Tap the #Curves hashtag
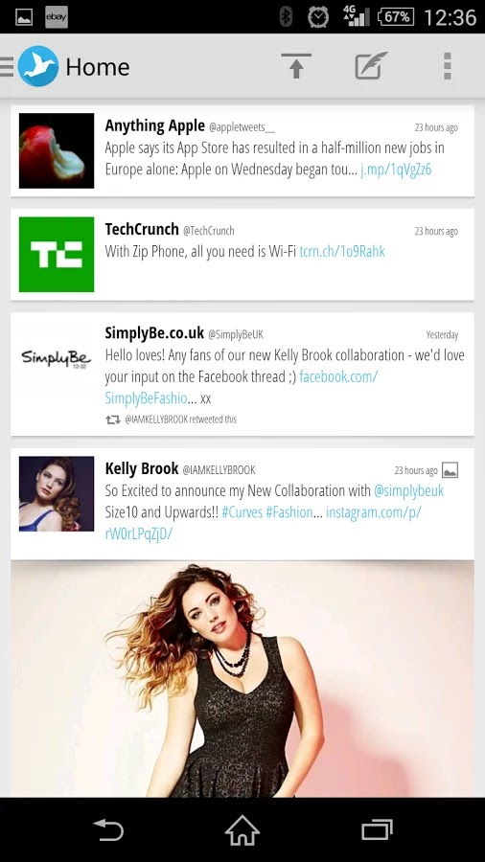This screenshot has height=862, width=485. point(242,512)
